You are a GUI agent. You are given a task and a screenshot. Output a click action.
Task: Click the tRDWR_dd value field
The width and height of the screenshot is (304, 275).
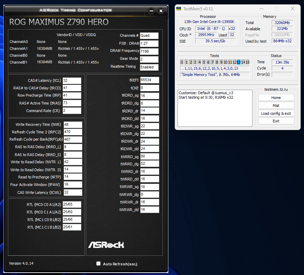pyautogui.click(x=149, y=149)
